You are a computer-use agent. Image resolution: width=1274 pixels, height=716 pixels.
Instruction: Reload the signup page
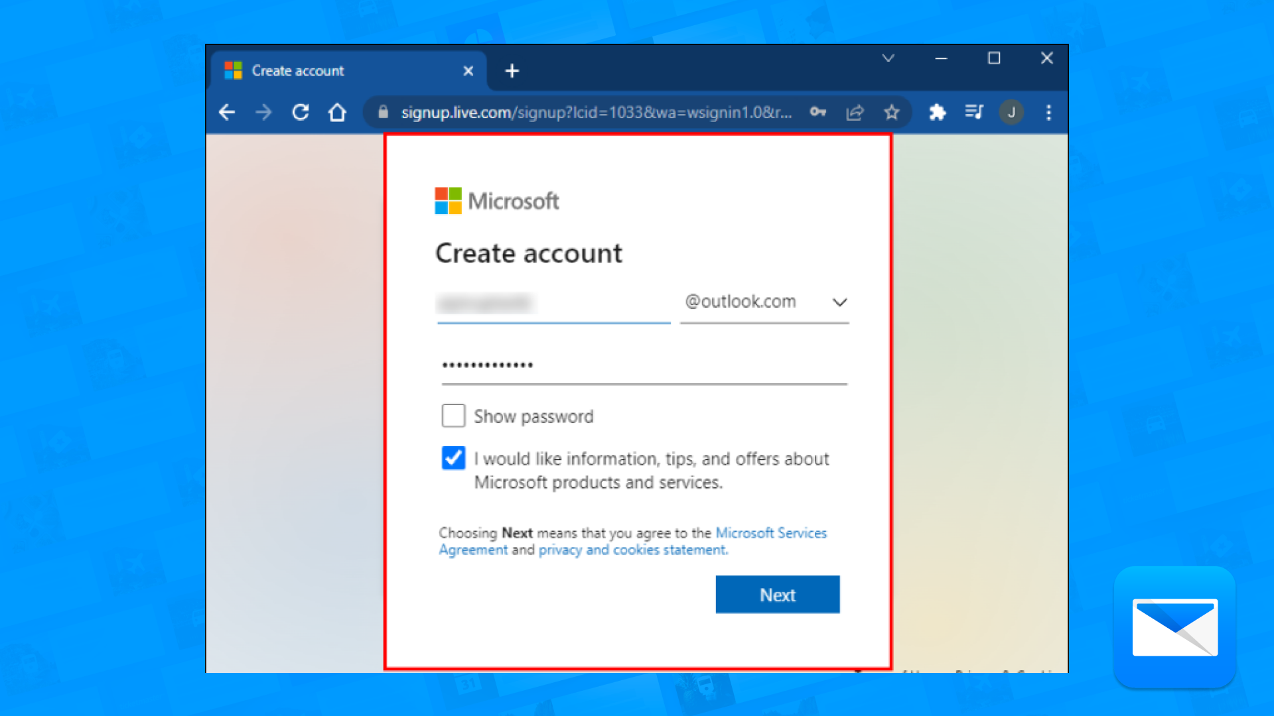(301, 112)
